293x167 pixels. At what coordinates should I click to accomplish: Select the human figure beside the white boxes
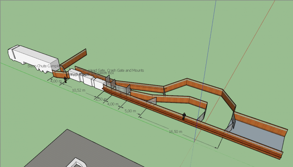(65, 79)
